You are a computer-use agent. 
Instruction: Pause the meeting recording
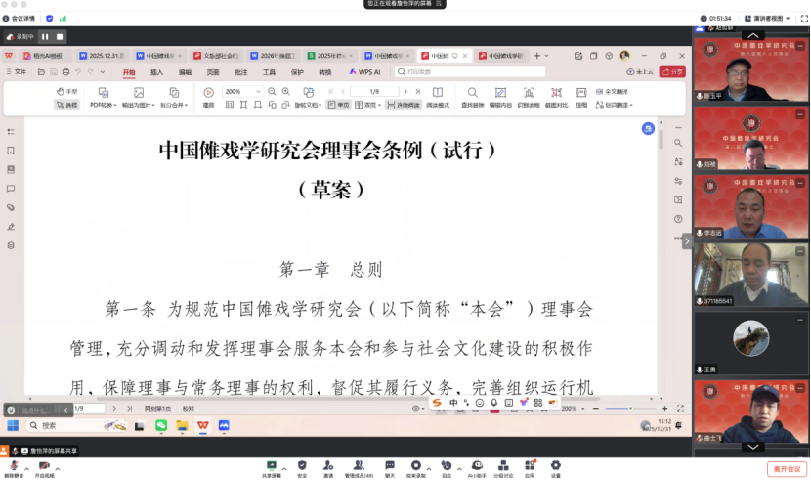(45, 37)
